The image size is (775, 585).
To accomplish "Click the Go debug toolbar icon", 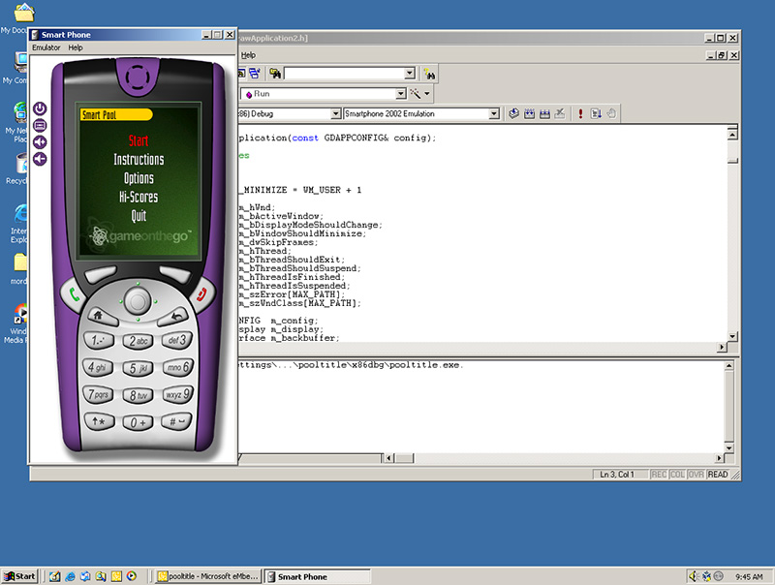I will click(596, 113).
